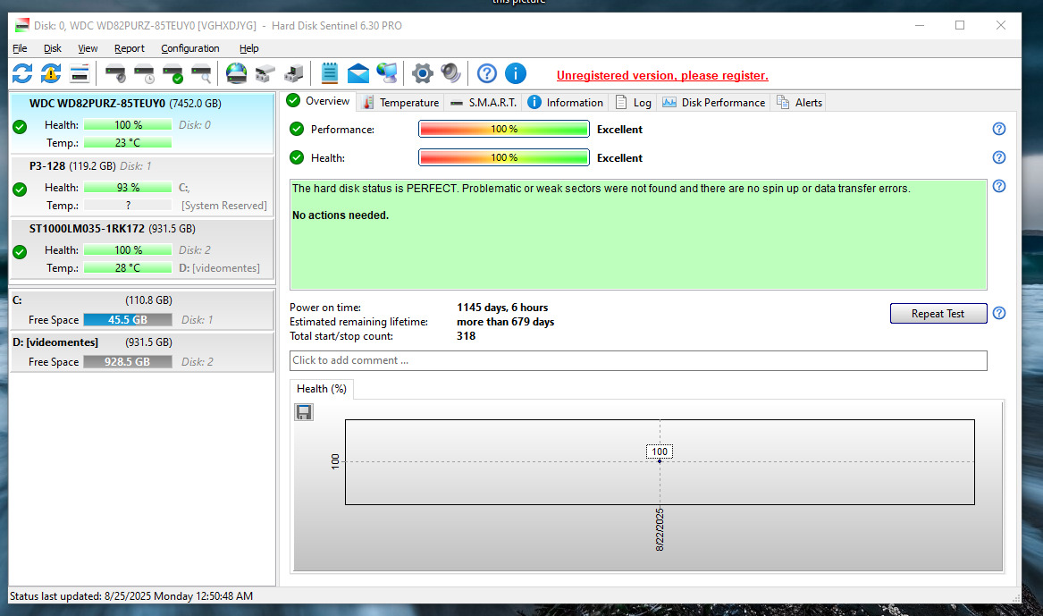Click the P3-128 Health 93 % bar

tap(128, 188)
